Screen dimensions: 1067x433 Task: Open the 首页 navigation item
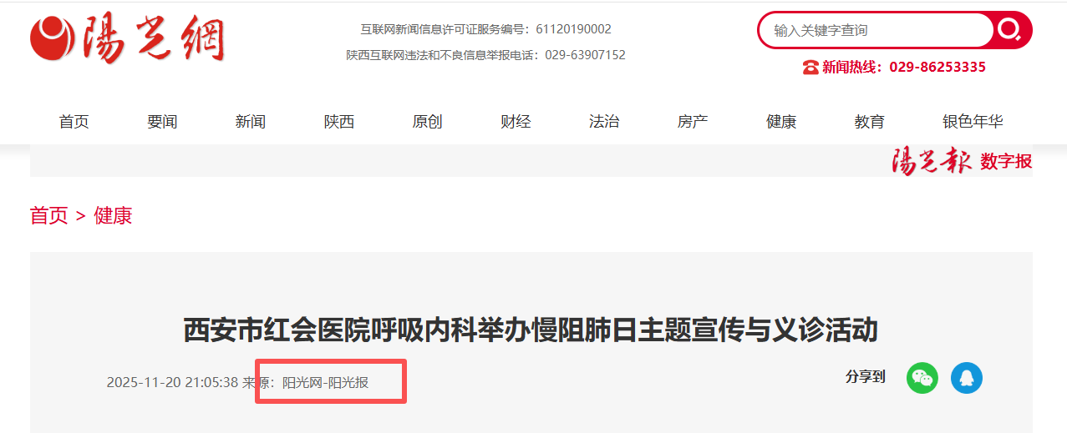click(74, 122)
